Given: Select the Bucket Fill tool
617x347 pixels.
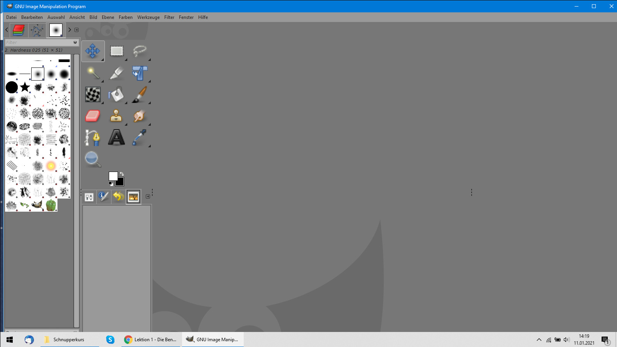Looking at the screenshot, I should (116, 94).
